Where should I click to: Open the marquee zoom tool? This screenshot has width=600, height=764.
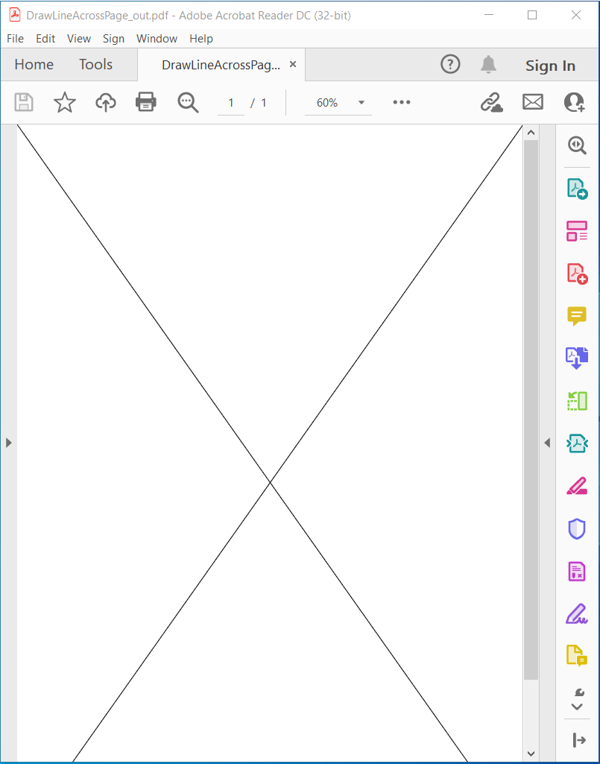coord(188,102)
